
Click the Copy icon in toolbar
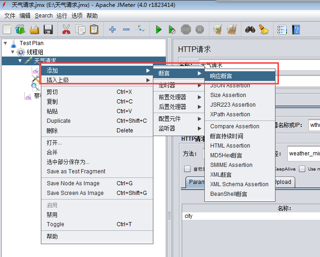[80, 29]
